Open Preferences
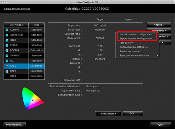 [x=15, y=125]
